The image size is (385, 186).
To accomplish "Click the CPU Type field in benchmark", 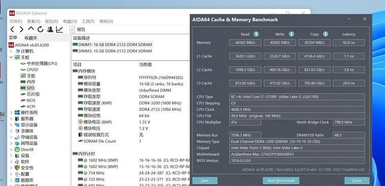I will coord(297,97).
